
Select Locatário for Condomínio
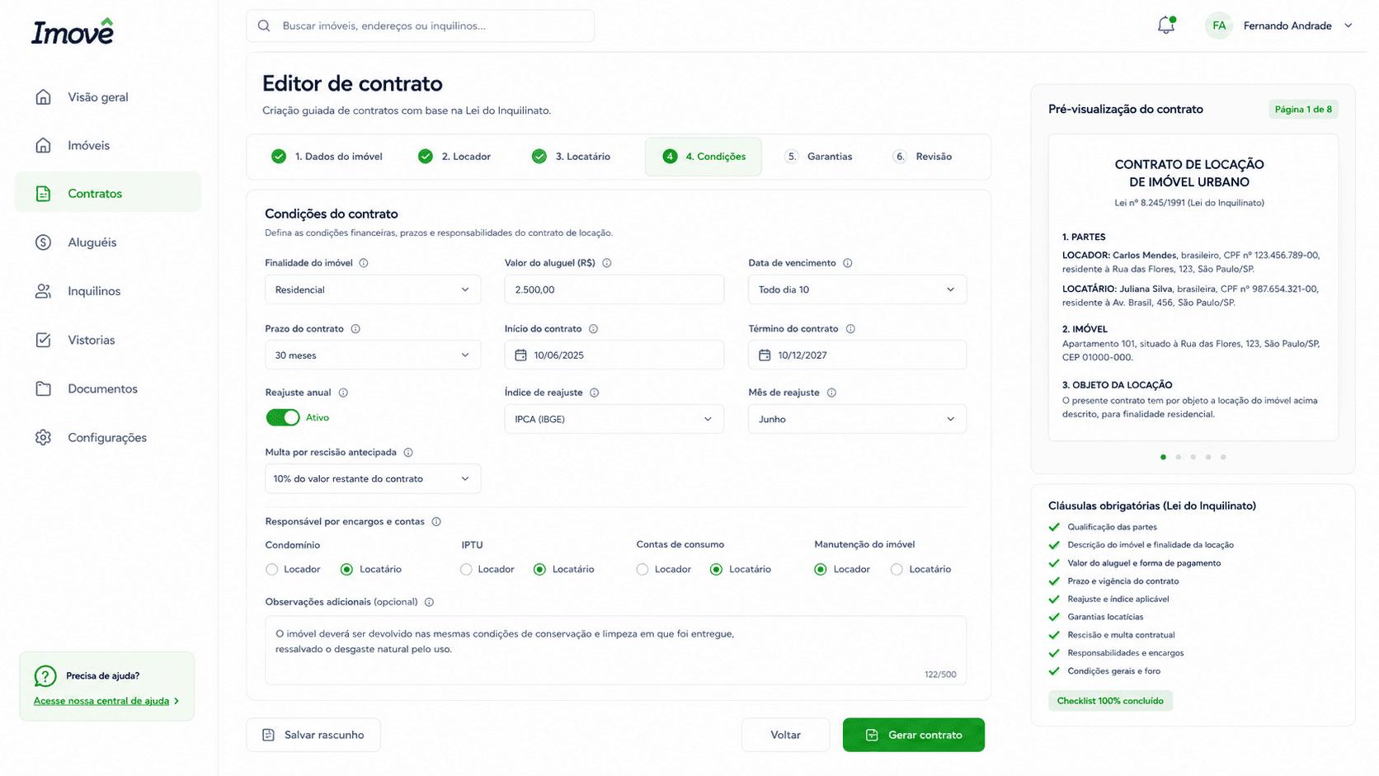coord(346,570)
